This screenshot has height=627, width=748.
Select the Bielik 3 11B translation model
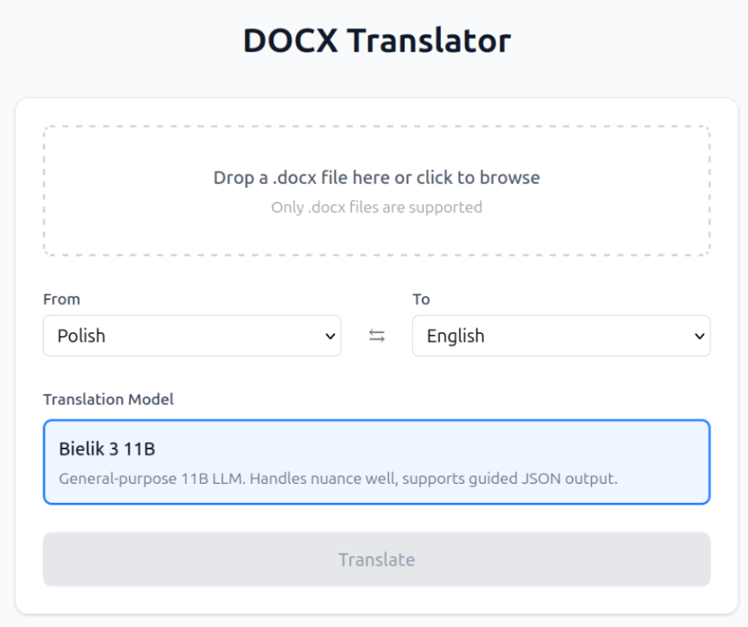[376, 461]
